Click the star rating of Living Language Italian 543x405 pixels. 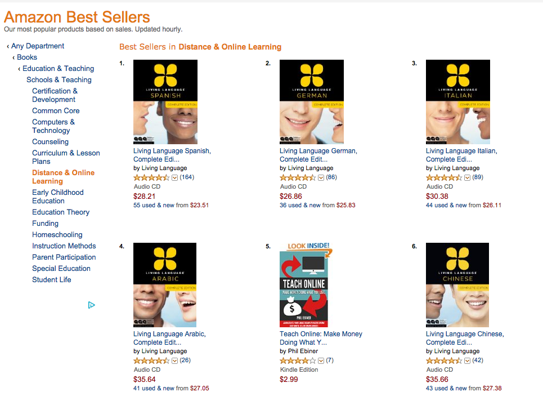pyautogui.click(x=444, y=177)
